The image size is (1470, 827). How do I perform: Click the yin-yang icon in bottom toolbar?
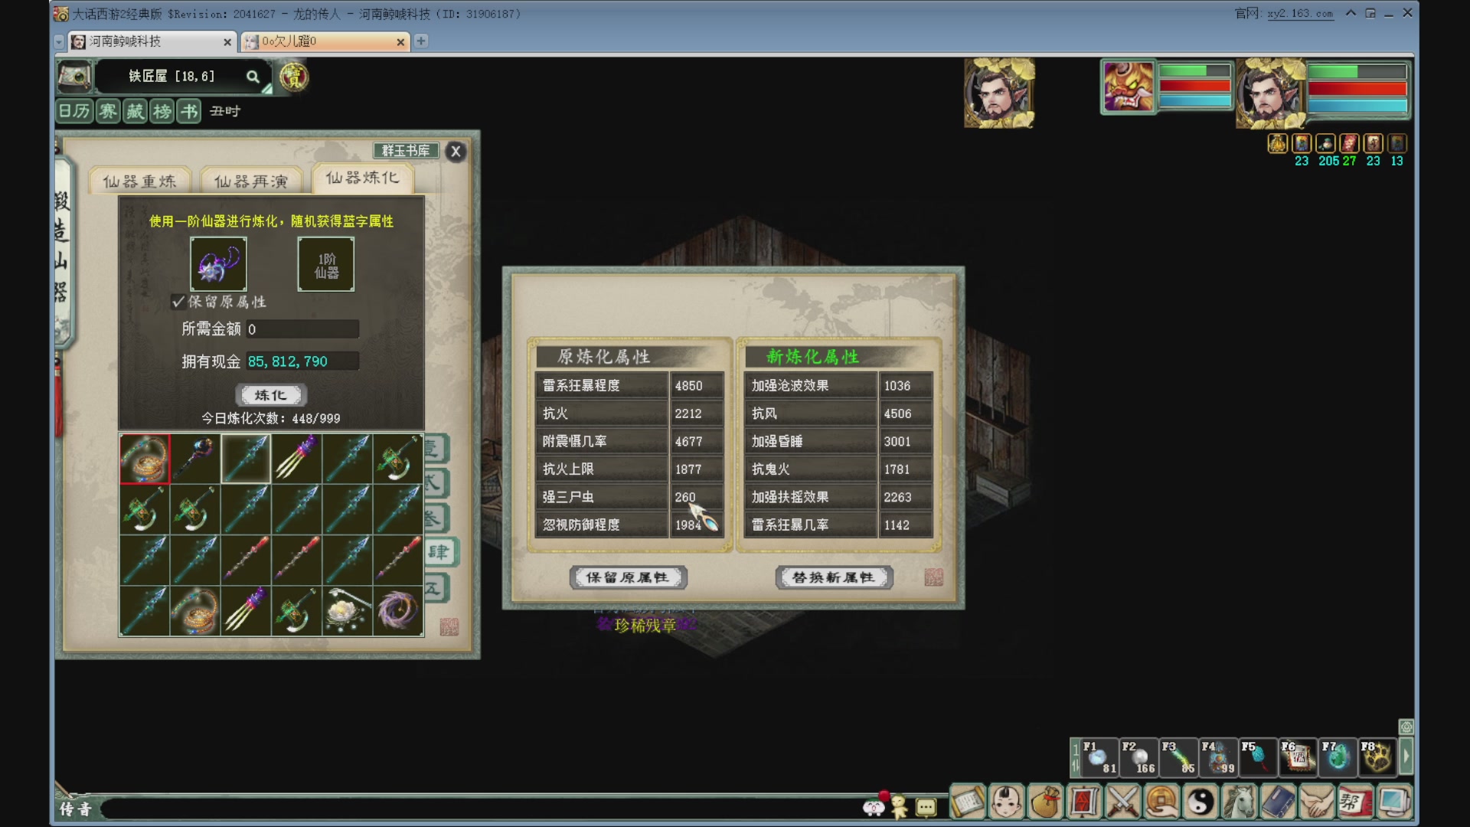pyautogui.click(x=1200, y=802)
